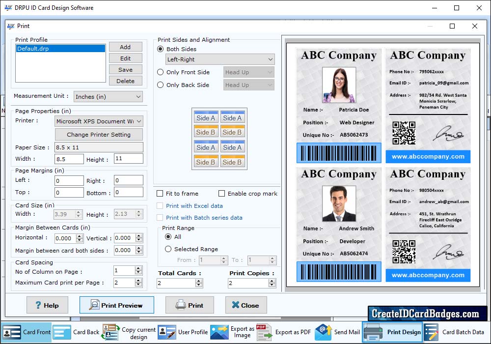Viewport: 491px width, 344px height.
Task: Click Patricia Doe card front preview
Action: [339, 106]
